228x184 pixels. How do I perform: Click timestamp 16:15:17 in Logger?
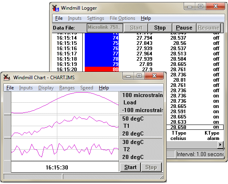pyautogui.click(x=67, y=54)
